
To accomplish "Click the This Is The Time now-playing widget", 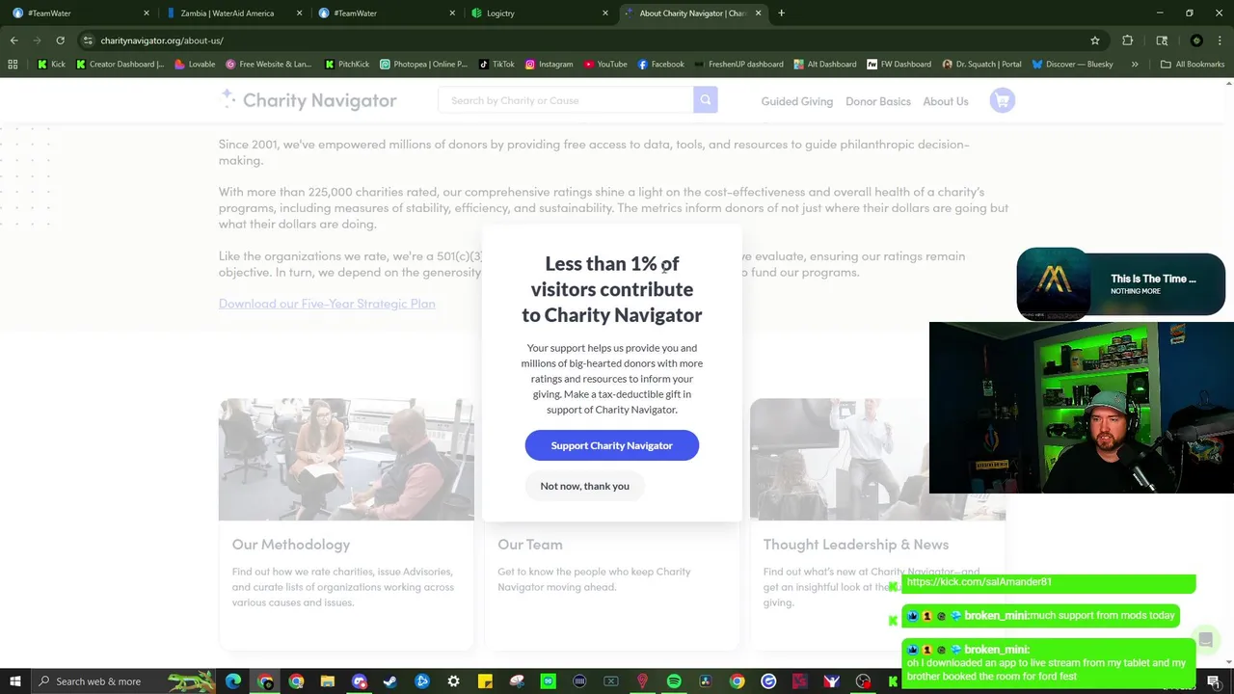I will click(1120, 284).
